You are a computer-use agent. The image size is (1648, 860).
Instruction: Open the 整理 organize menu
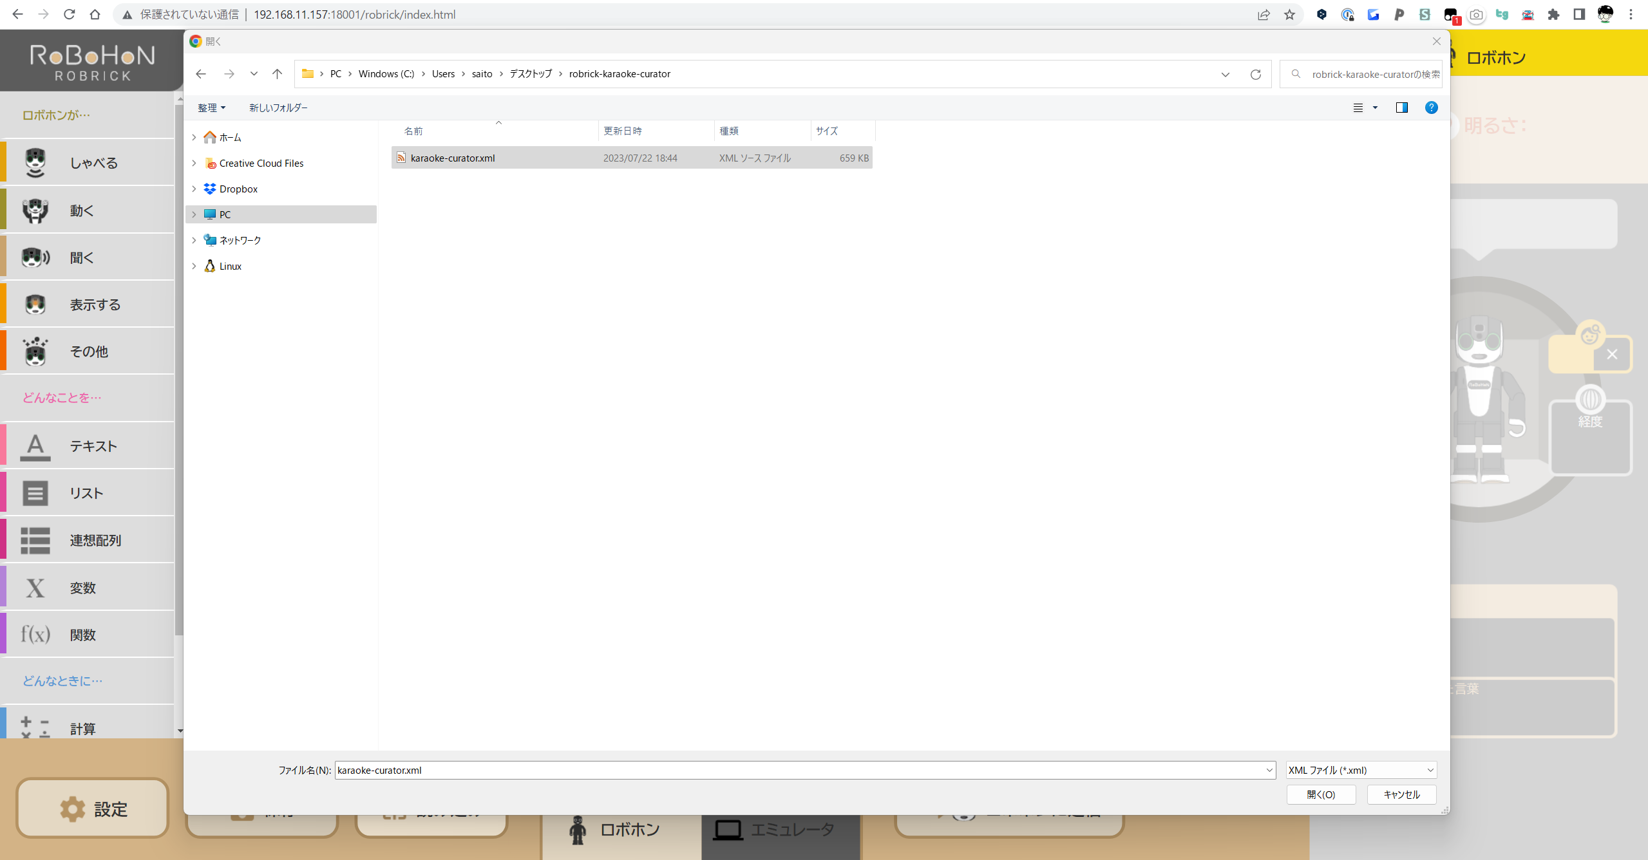(211, 107)
